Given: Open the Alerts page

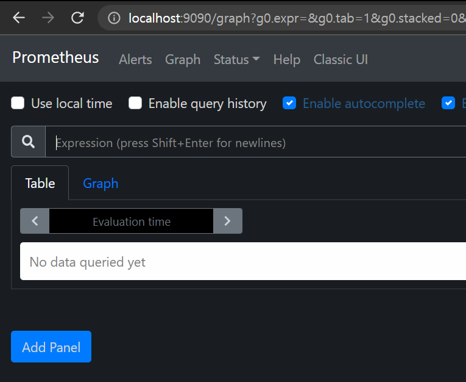Looking at the screenshot, I should coord(135,60).
